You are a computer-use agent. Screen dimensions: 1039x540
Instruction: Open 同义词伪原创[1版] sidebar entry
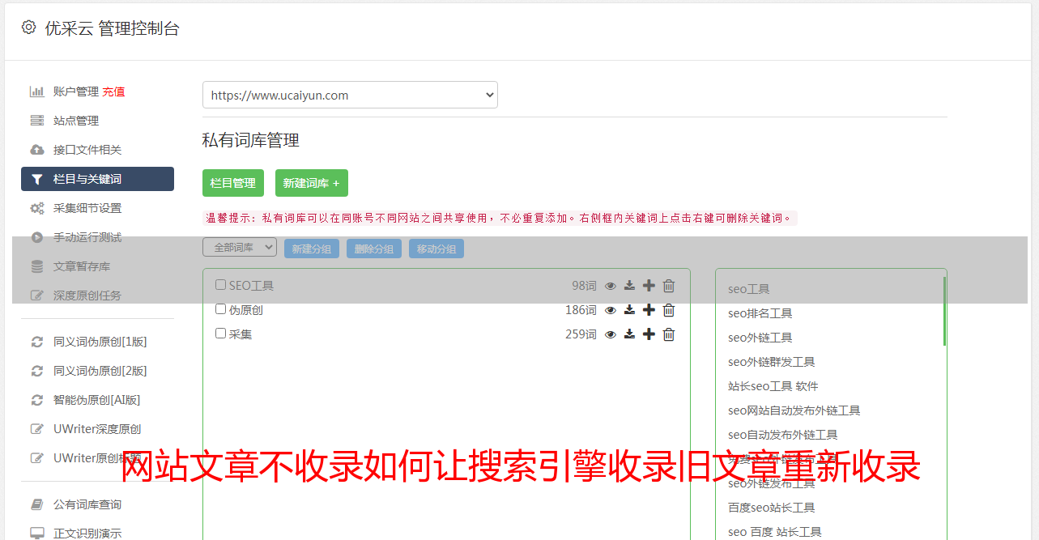click(x=100, y=342)
